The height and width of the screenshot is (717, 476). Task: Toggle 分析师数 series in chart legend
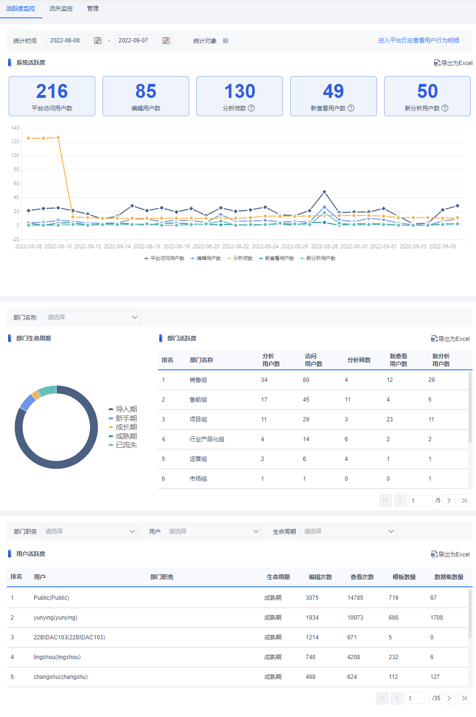pyautogui.click(x=240, y=258)
